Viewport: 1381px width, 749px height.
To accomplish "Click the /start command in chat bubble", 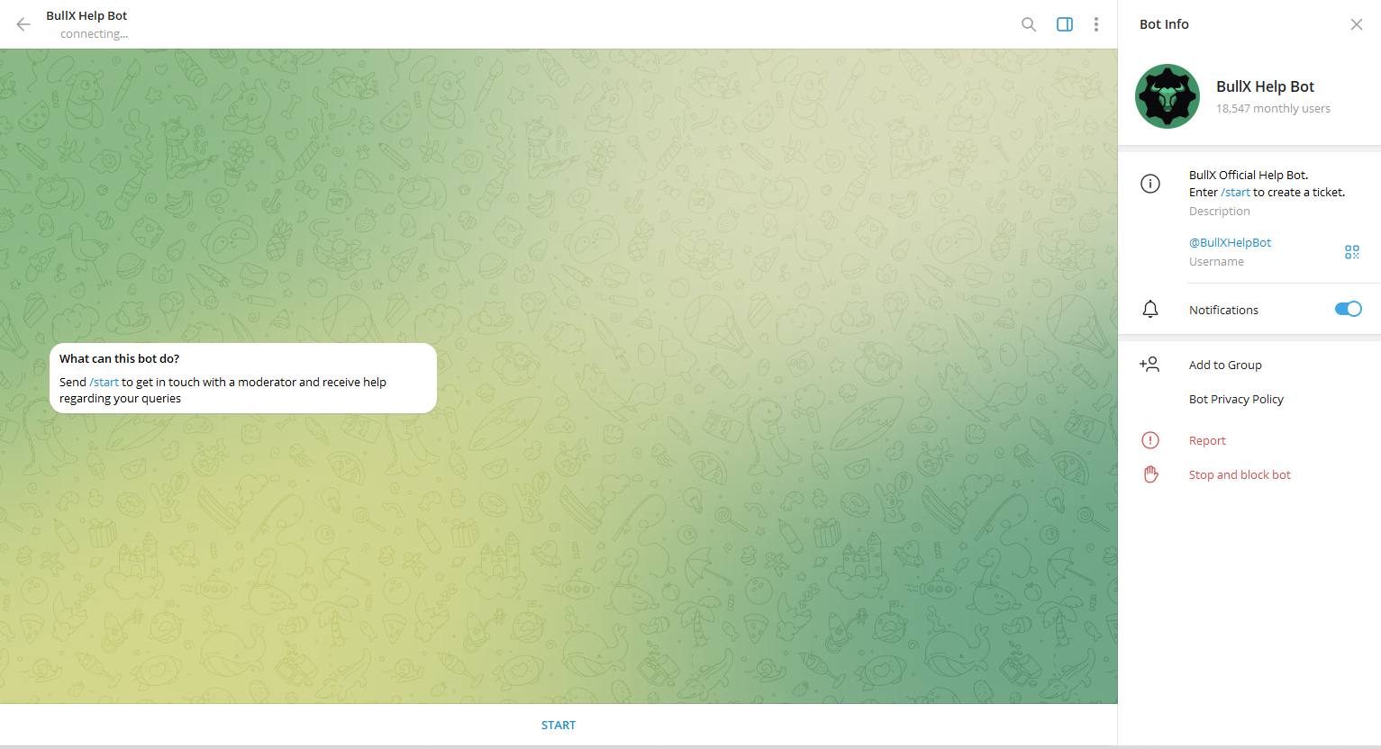I will [x=104, y=382].
